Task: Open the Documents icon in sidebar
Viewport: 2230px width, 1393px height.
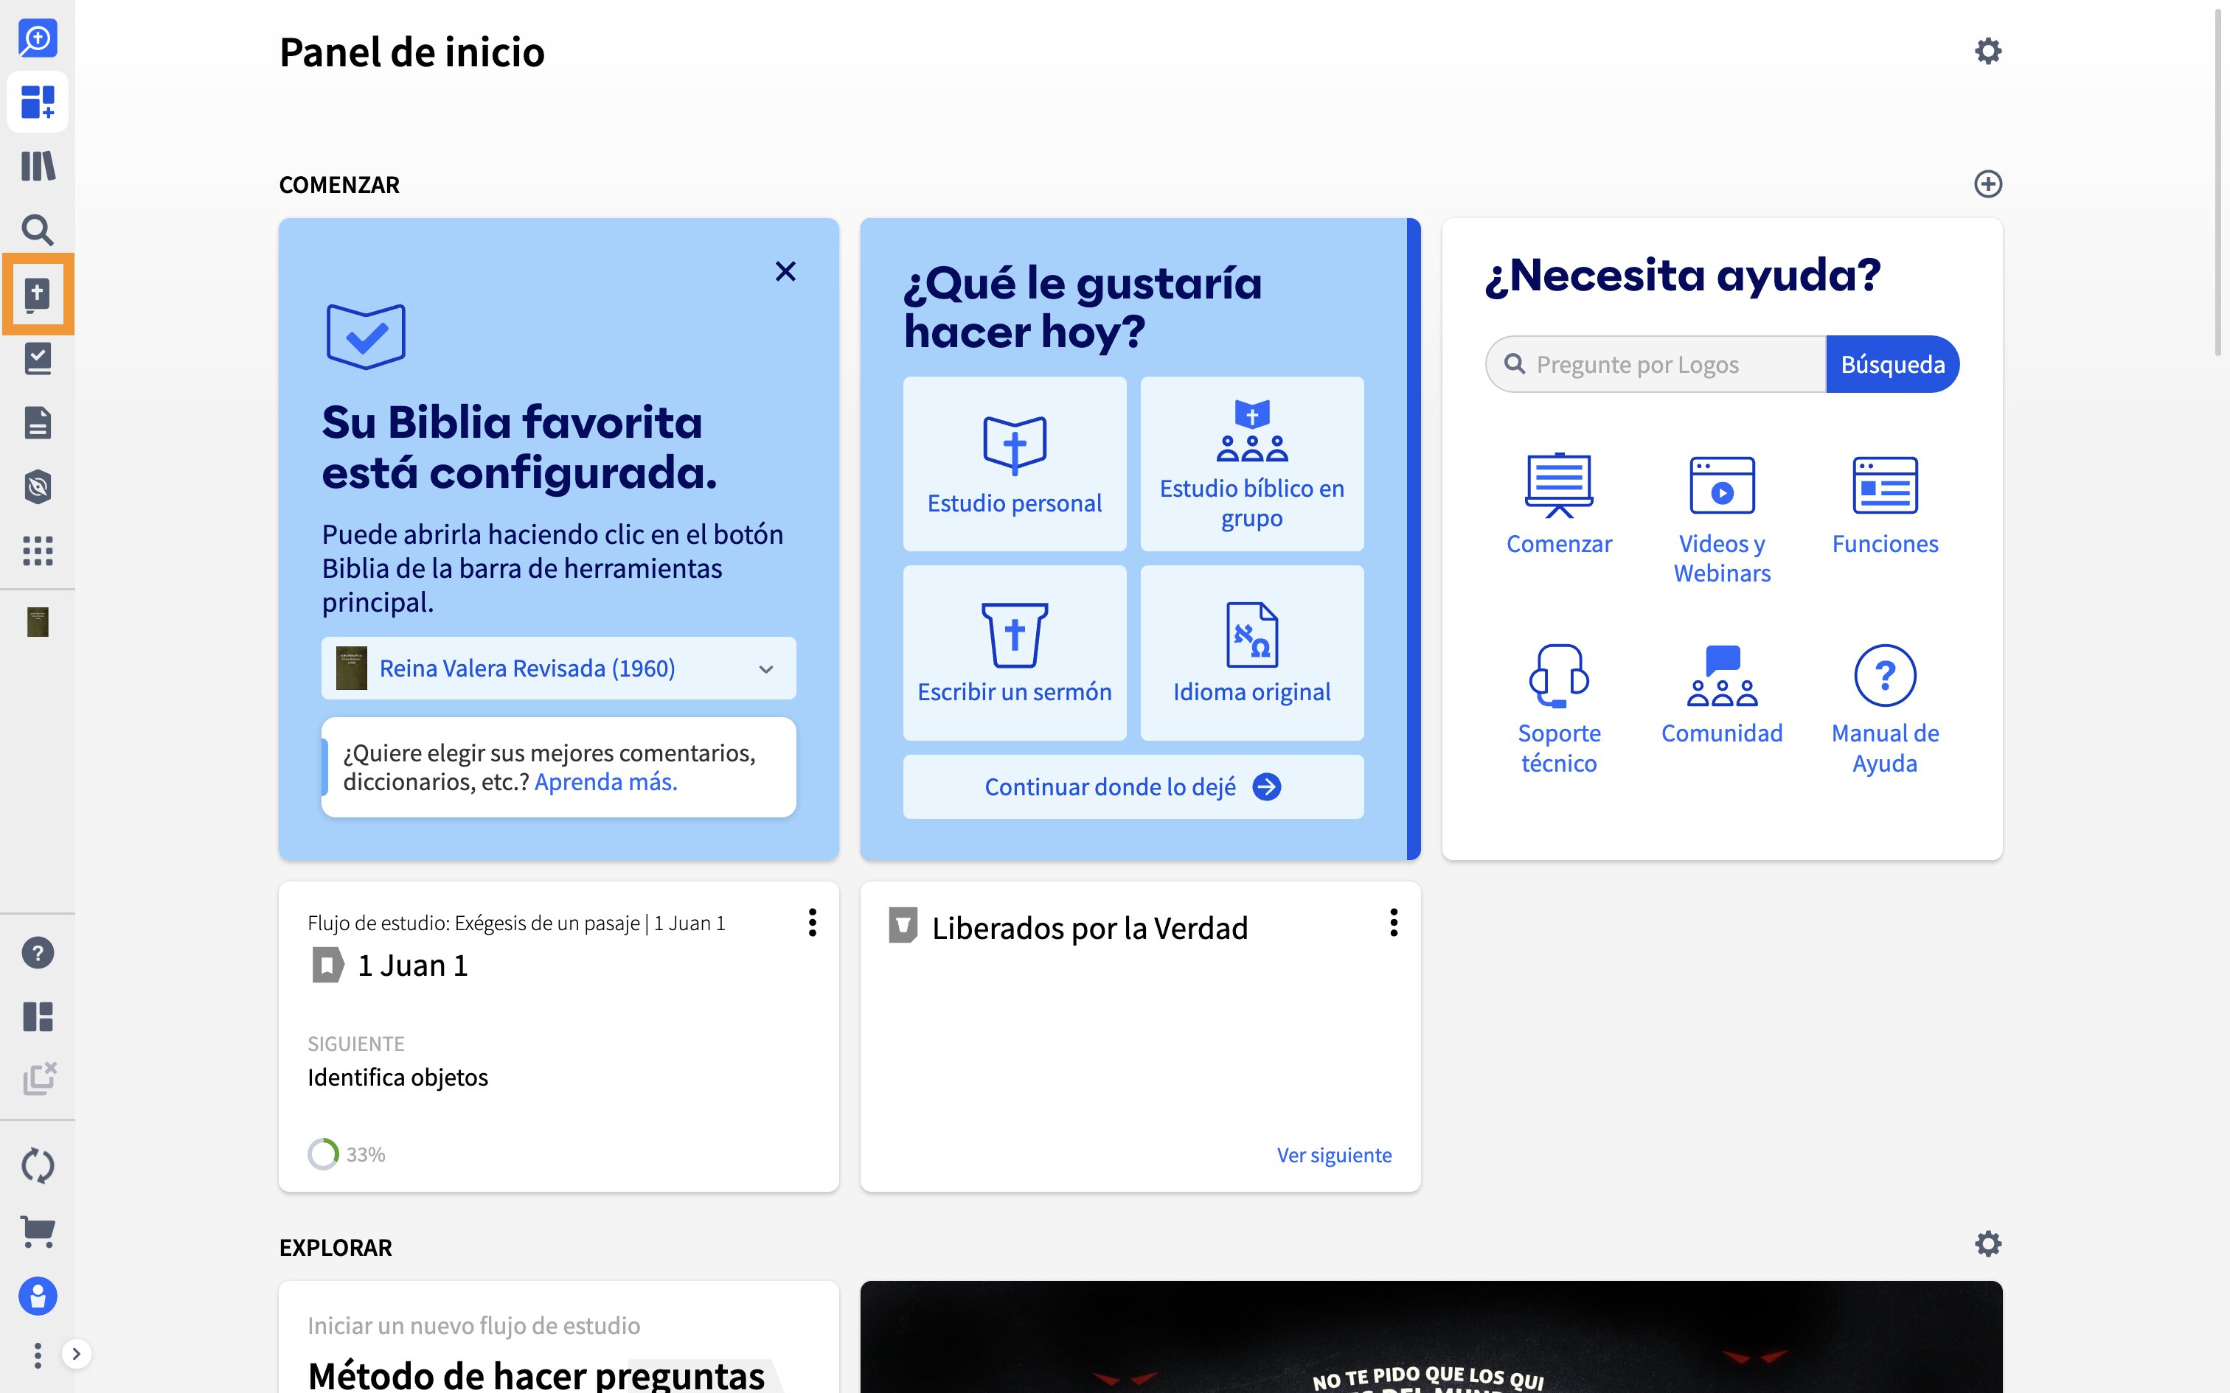Action: click(x=38, y=423)
